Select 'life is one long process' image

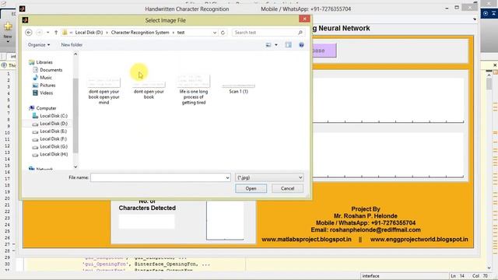coord(194,90)
